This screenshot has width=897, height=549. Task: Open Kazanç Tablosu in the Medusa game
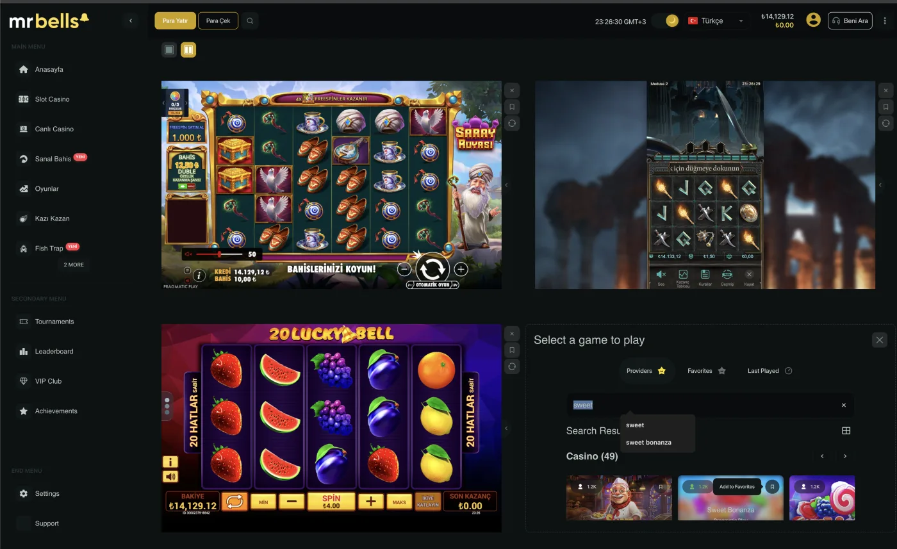[684, 274]
